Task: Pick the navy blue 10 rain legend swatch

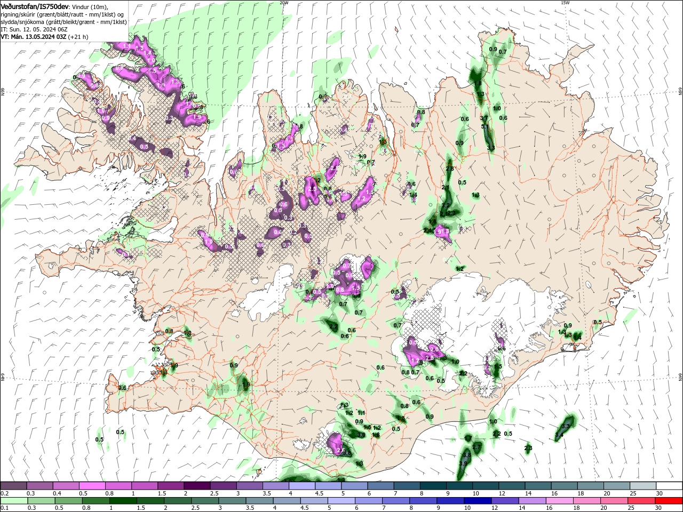Action: point(478,501)
